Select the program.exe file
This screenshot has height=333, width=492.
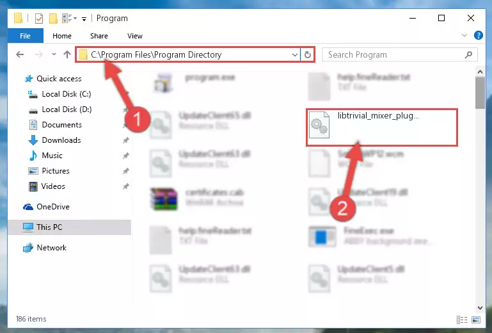coord(194,83)
